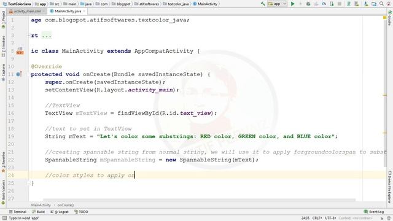Screen dimensions: 393x221
Task: Click the blogspot breadcrumb folder
Action: pyautogui.click(x=122, y=4)
